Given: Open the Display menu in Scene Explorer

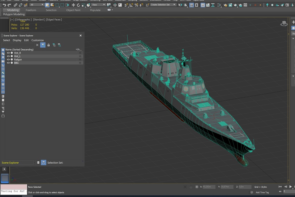Looking at the screenshot, I should tap(17, 40).
